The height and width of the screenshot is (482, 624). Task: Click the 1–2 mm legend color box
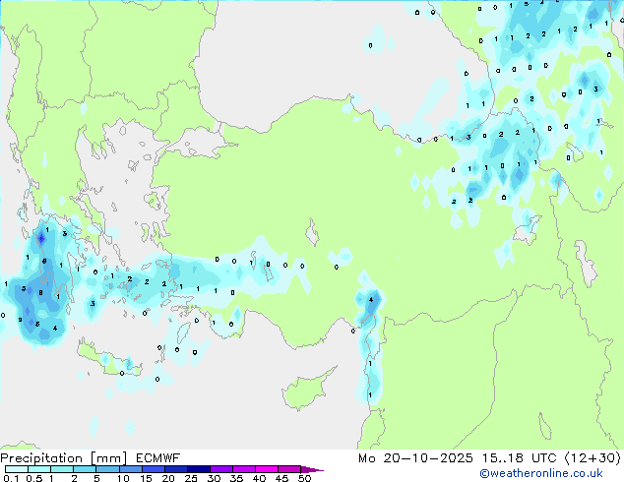coord(62,469)
